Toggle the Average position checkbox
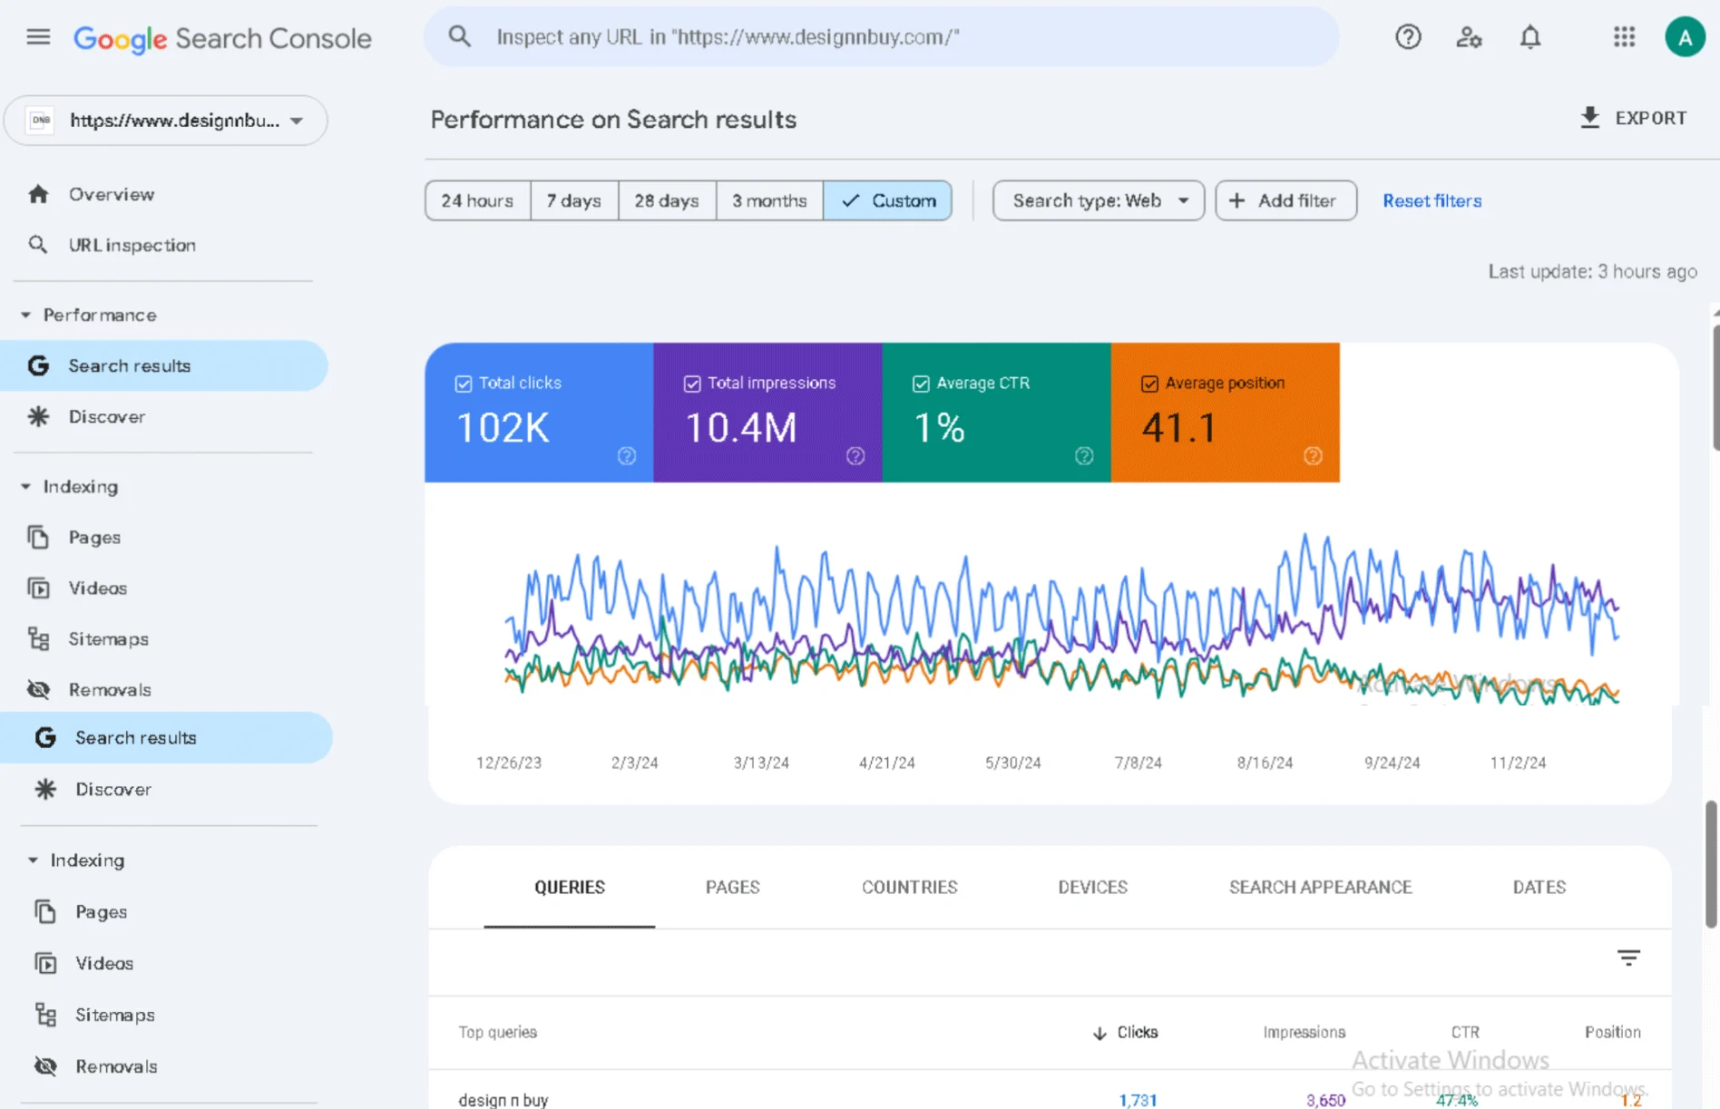 point(1149,384)
